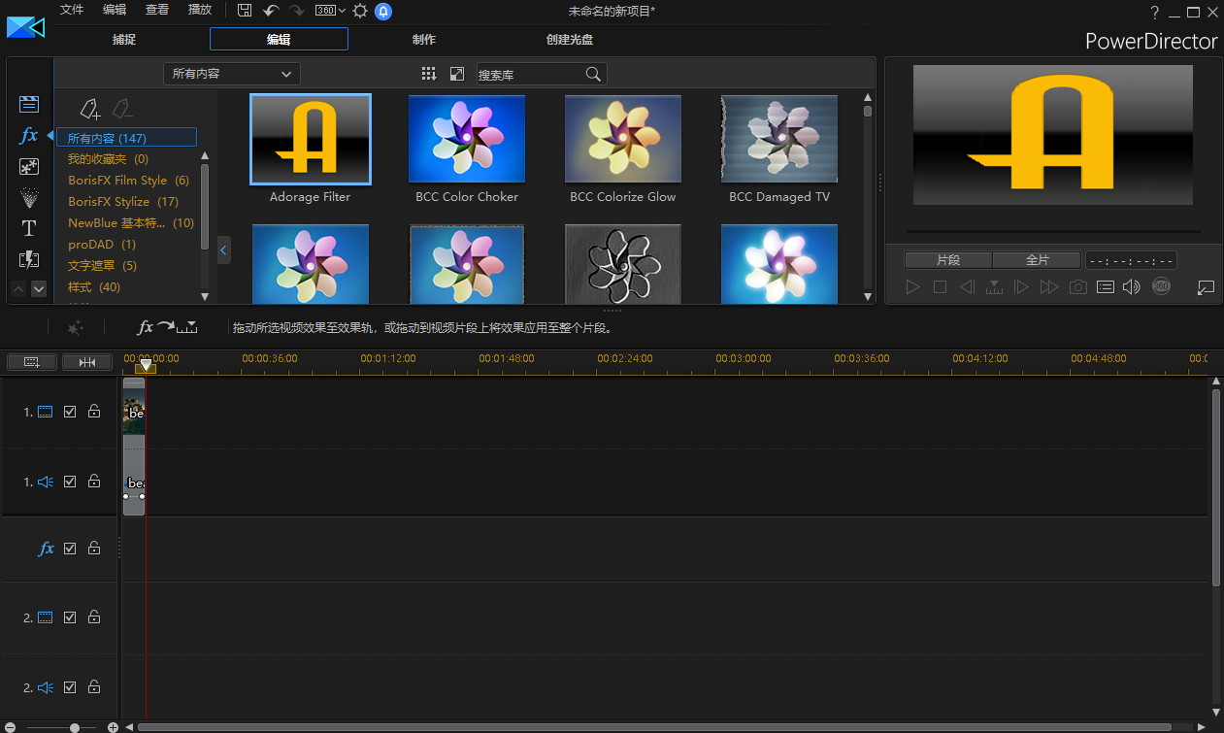Click the timeline zoom slider handle

coord(75,727)
